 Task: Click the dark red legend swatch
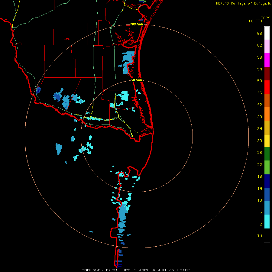[x=267, y=74]
